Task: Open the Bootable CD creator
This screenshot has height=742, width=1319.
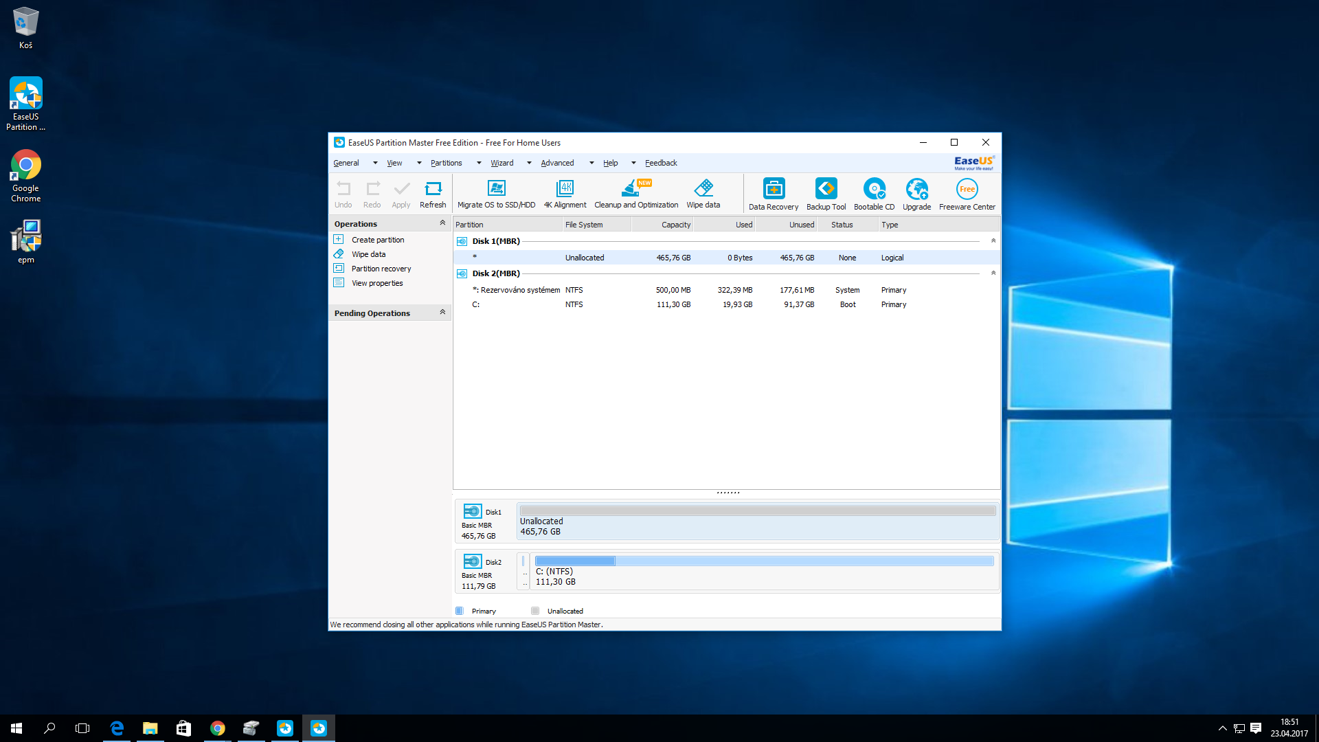Action: click(x=874, y=194)
